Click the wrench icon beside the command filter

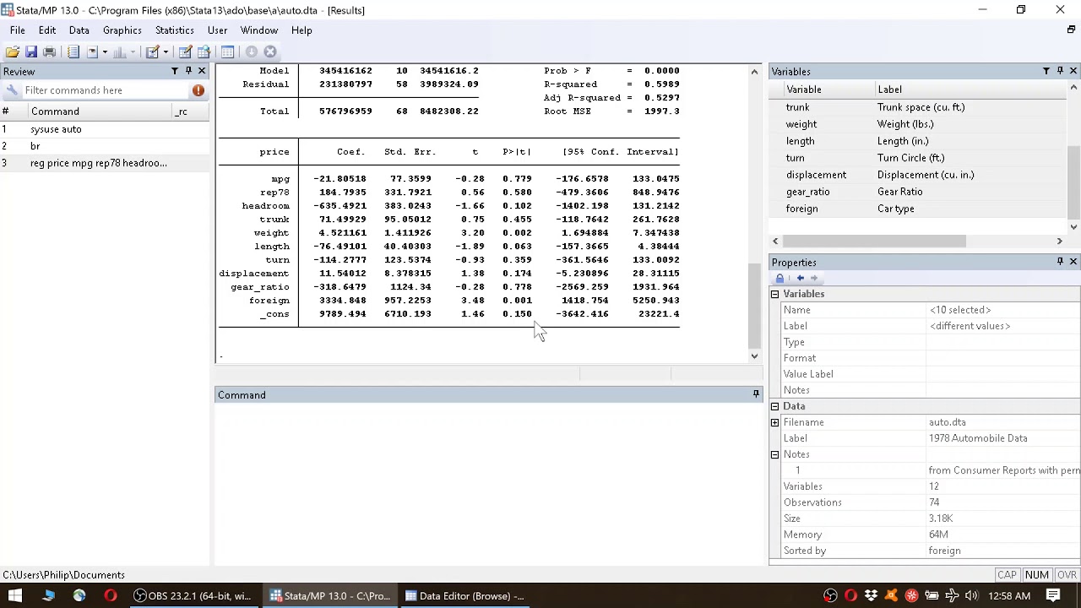pyautogui.click(x=12, y=90)
